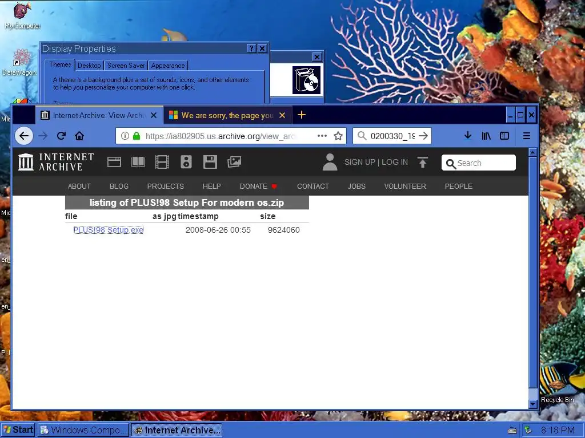Select the DataWagon desktop shortcut

(19, 62)
